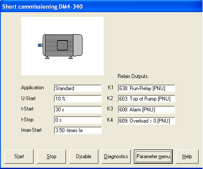
Task: Click the Disable button
Action: pos(84,156)
